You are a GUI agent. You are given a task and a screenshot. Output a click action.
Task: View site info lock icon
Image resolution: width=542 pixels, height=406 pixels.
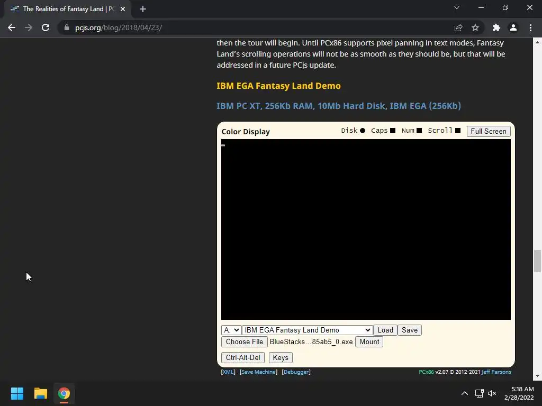(x=67, y=27)
